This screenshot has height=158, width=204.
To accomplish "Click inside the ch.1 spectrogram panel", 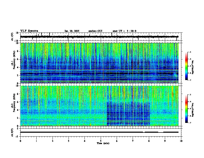I will coord(99,63).
